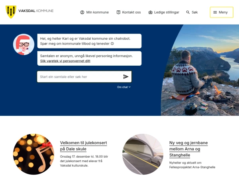Open the Meny navigation button
Screen dimensions: 239x191
point(221,12)
